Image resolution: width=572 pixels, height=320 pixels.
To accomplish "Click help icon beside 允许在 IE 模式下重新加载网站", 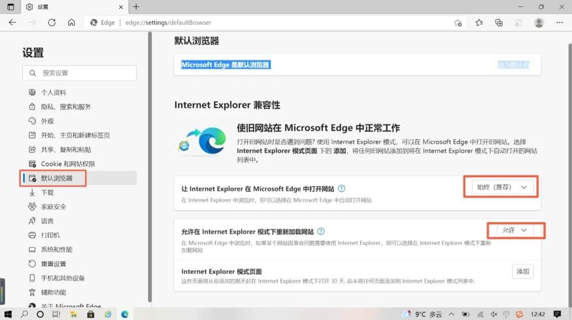I will (x=321, y=231).
